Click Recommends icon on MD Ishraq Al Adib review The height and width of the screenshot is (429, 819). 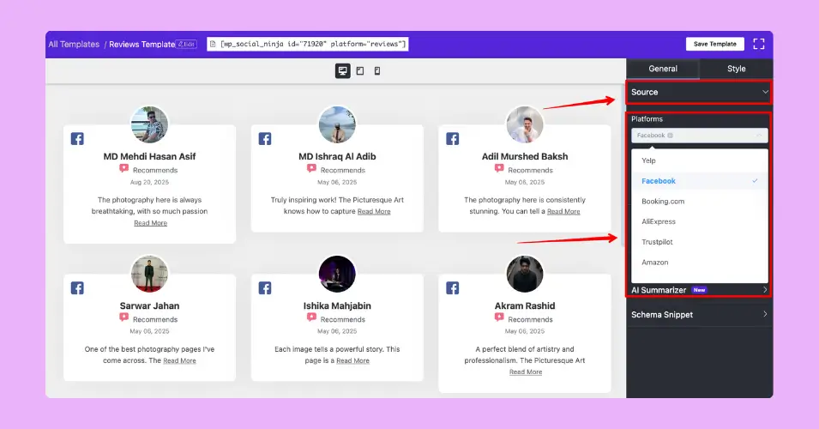[x=311, y=168]
